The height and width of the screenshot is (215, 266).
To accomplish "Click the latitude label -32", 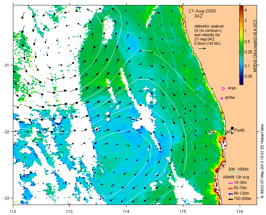I will point(6,132).
